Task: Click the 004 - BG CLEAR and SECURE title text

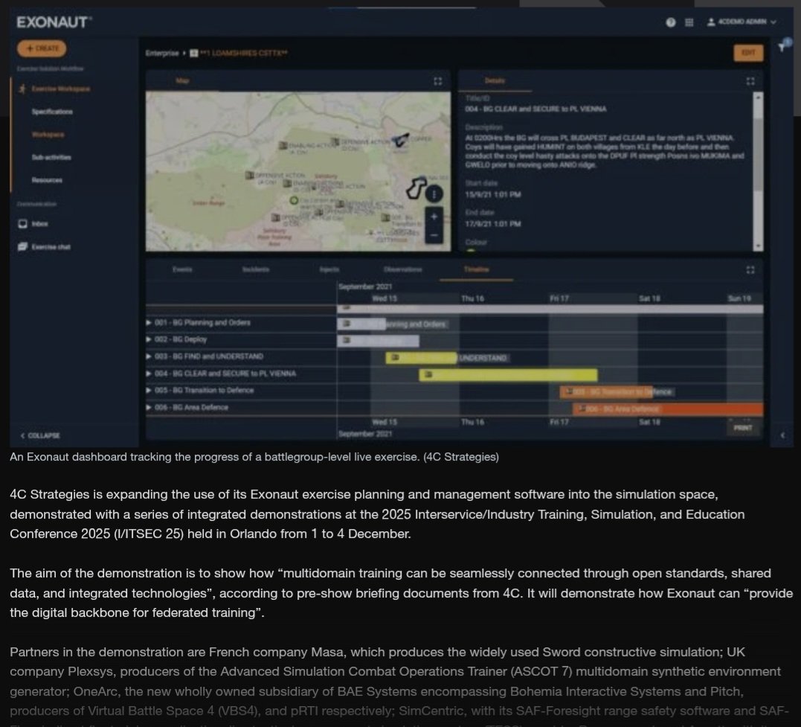Action: pos(535,109)
